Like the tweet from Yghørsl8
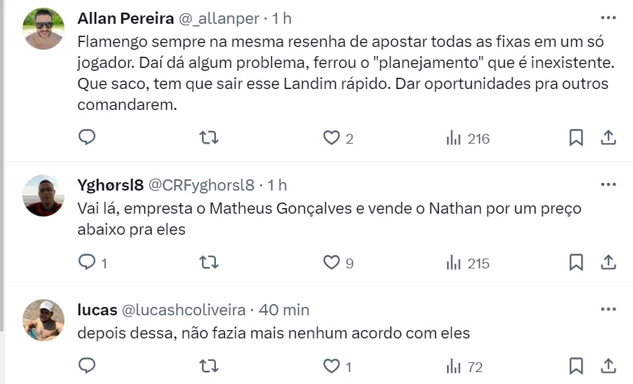This screenshot has width=633, height=384. tap(332, 263)
